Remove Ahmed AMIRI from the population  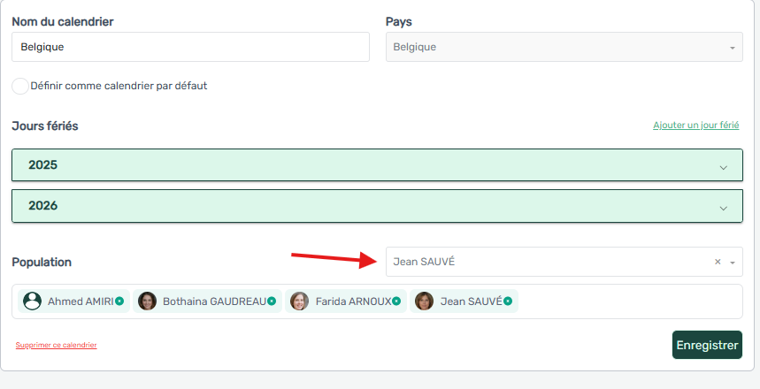pyautogui.click(x=119, y=301)
